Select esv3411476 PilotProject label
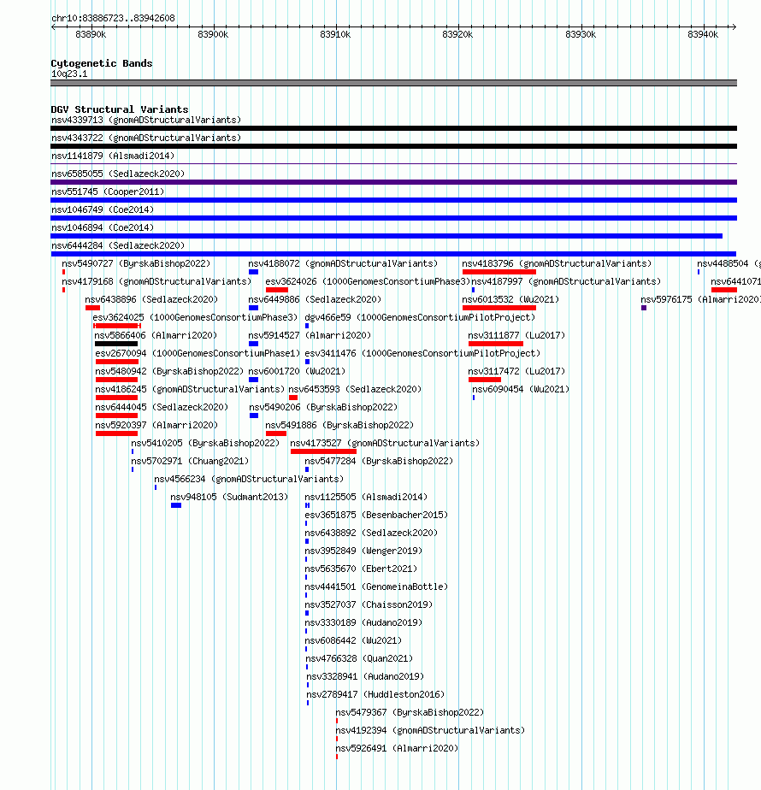This screenshot has height=790, width=761. click(422, 354)
